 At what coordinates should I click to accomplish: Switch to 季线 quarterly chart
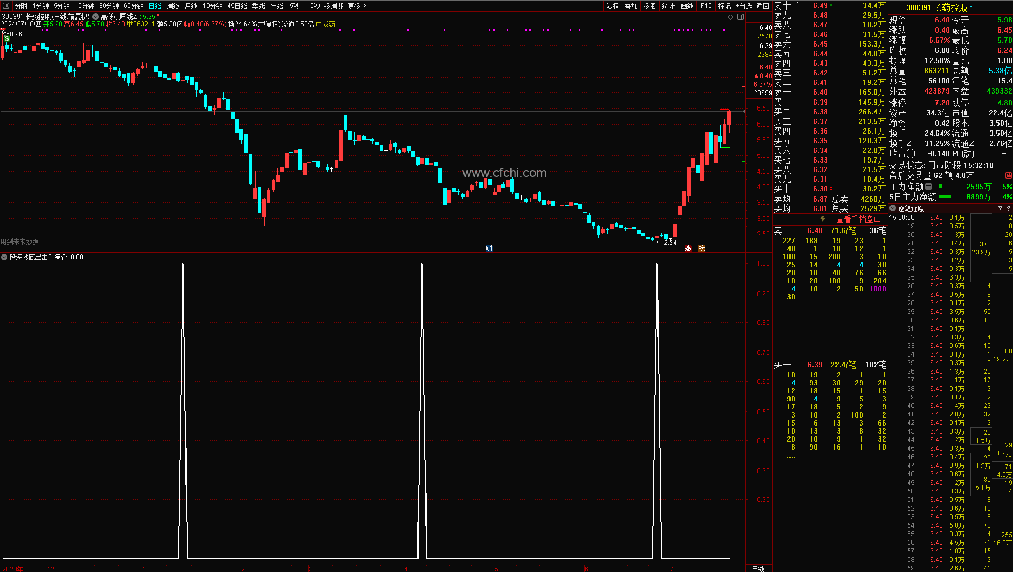259,6
